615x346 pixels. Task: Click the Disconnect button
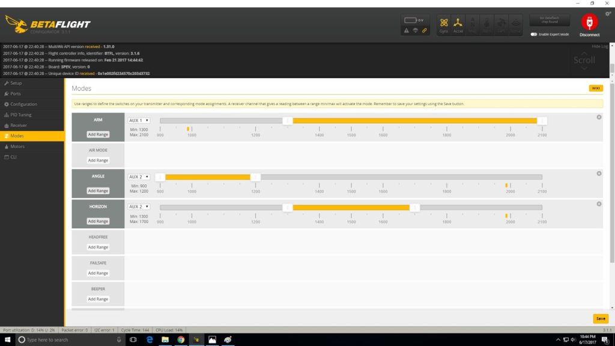589,24
